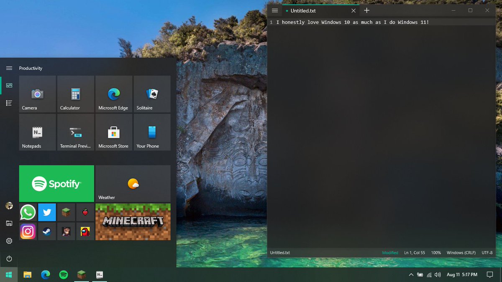Expand the Start menu sidebar labels

tap(9, 68)
